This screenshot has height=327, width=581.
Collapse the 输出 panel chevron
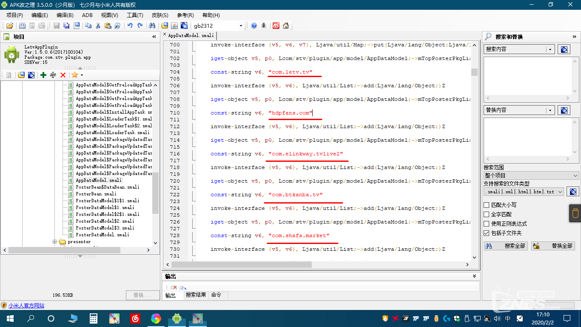coord(475,276)
